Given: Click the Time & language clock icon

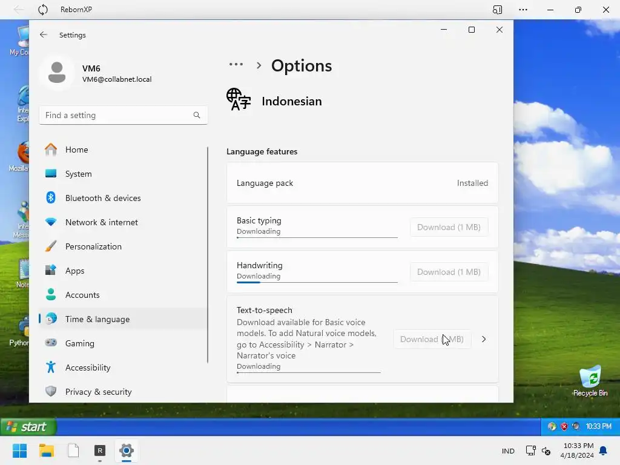Looking at the screenshot, I should pos(51,318).
